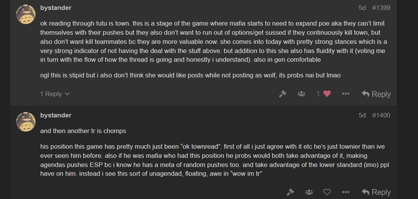The width and height of the screenshot is (418, 199).
Task: Open the three-dot menu on post #1400
Action: tap(345, 192)
